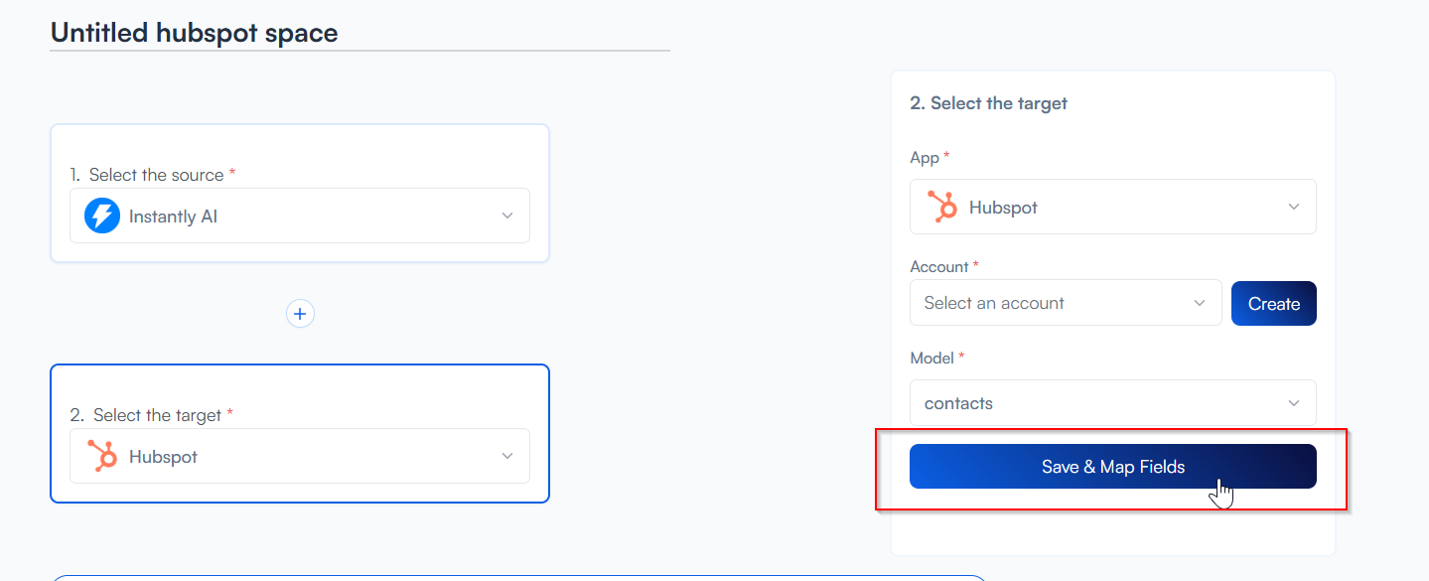The image size is (1429, 581).
Task: Click the "Instantly AI" source name
Action: (x=173, y=217)
